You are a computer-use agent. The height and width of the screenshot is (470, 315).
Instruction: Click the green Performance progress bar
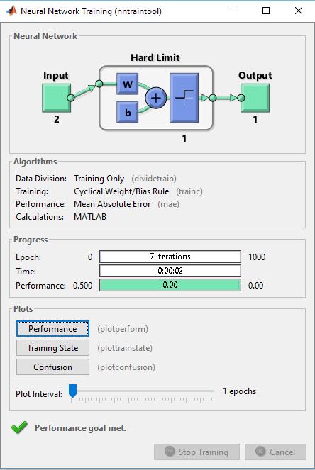[x=170, y=285]
